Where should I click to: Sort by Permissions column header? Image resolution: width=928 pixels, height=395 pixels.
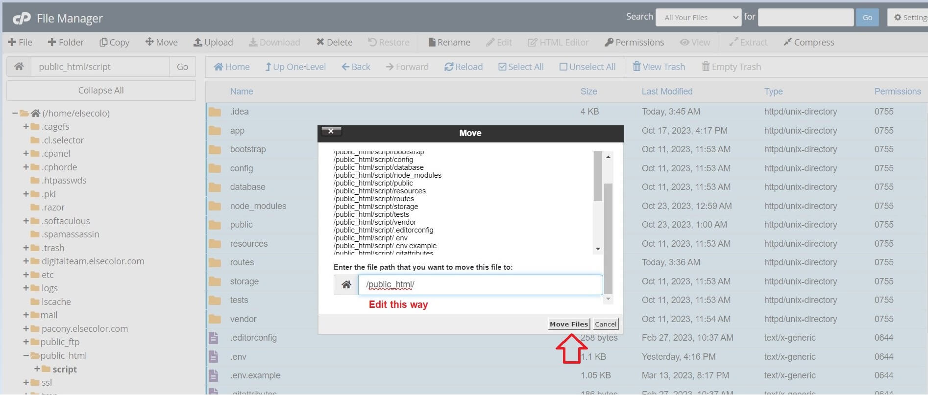(x=897, y=92)
